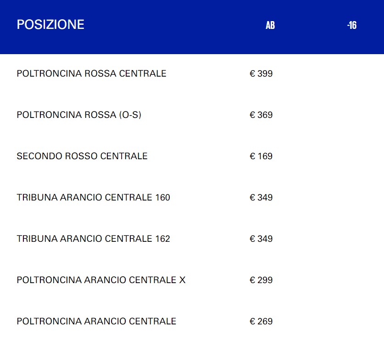Select the € 369 price
Screen dimensions: 384x340
point(261,115)
